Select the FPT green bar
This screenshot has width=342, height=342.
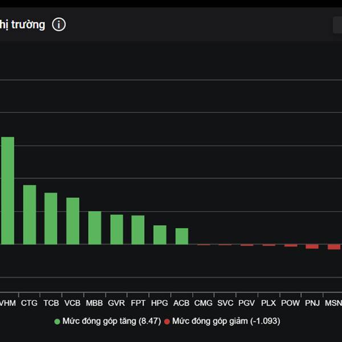tap(138, 230)
